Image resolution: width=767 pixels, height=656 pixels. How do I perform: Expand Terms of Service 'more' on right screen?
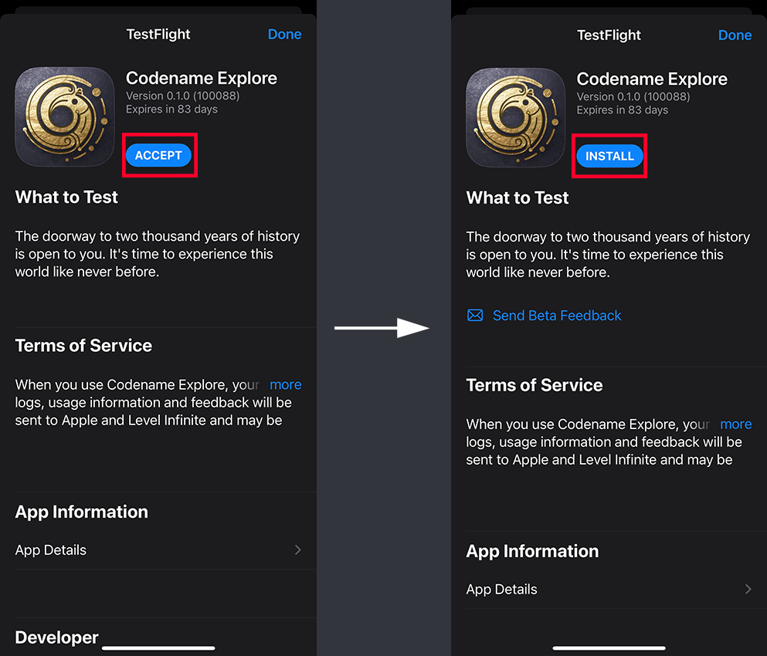click(x=735, y=424)
